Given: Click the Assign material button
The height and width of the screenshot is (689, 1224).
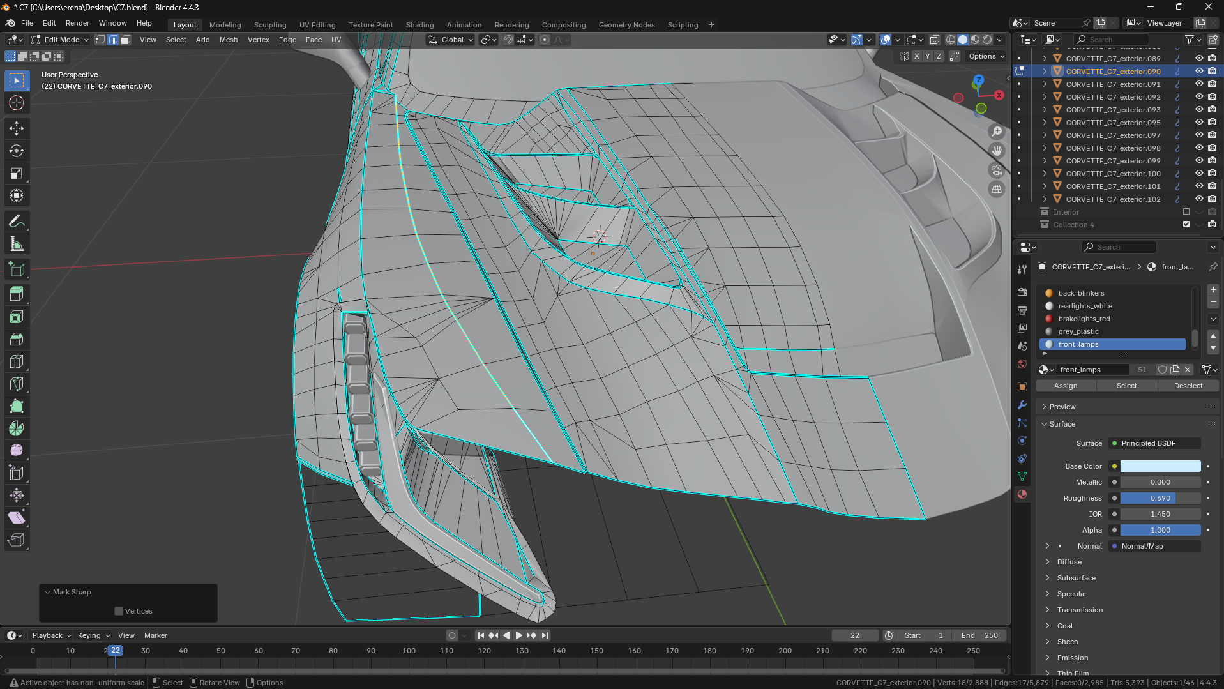Looking at the screenshot, I should point(1065,386).
